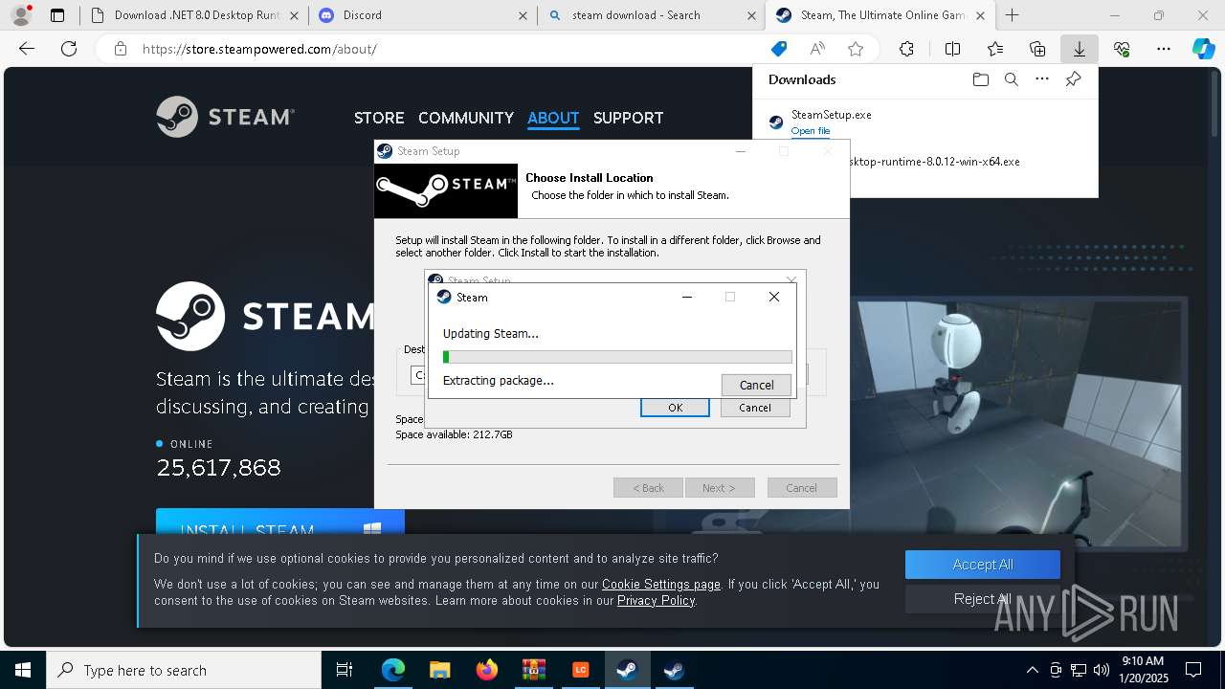Image resolution: width=1225 pixels, height=689 pixels.
Task: Click Cancel beside OK in Steam Setup sub-dialog
Action: pyautogui.click(x=755, y=408)
